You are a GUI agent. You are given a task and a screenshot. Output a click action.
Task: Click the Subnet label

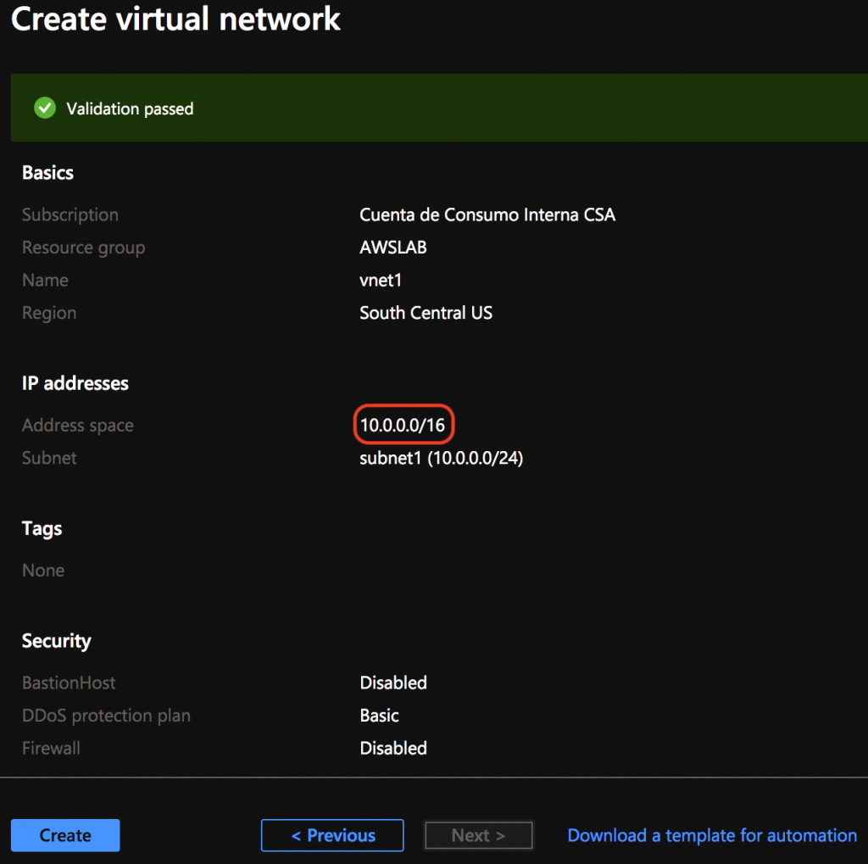[x=49, y=458]
